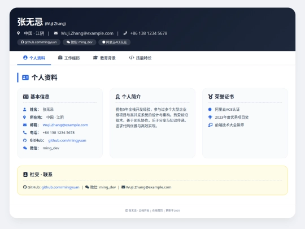
Task: Click the envelope icon in 邮箱 row
Action: [x=25, y=125]
